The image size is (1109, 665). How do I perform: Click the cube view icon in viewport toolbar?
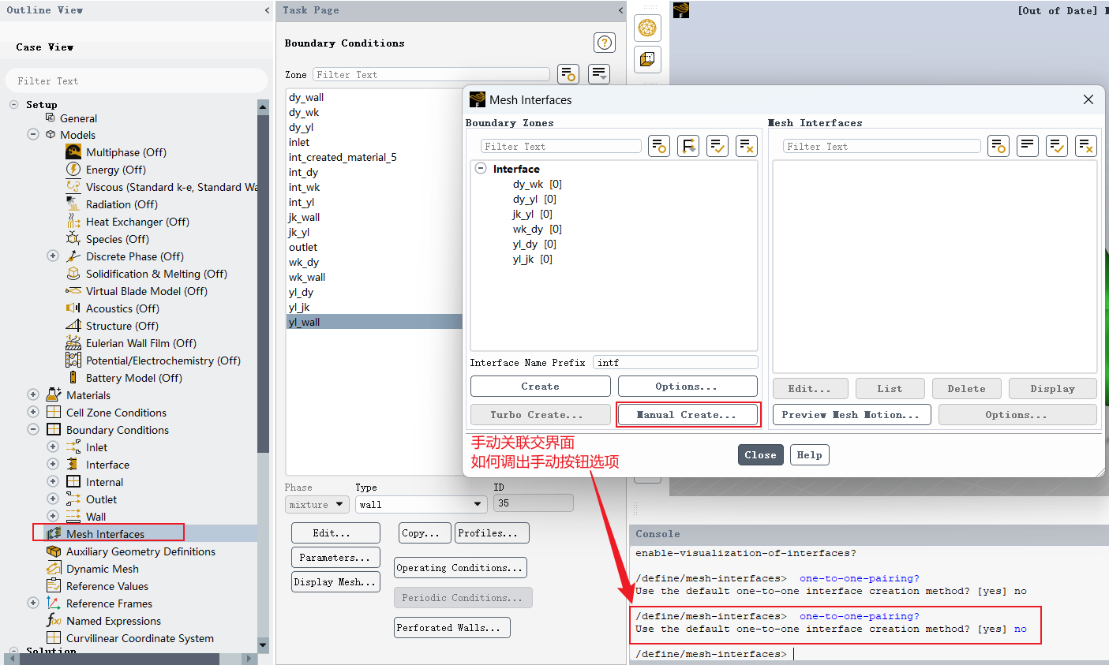coord(647,59)
